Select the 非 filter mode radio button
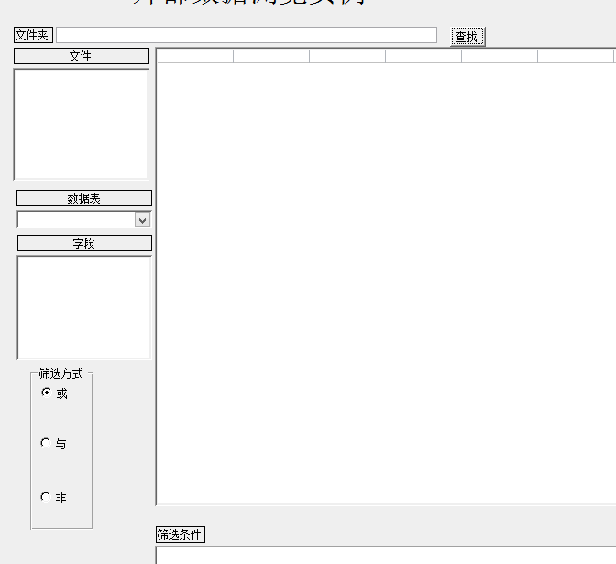 click(47, 497)
